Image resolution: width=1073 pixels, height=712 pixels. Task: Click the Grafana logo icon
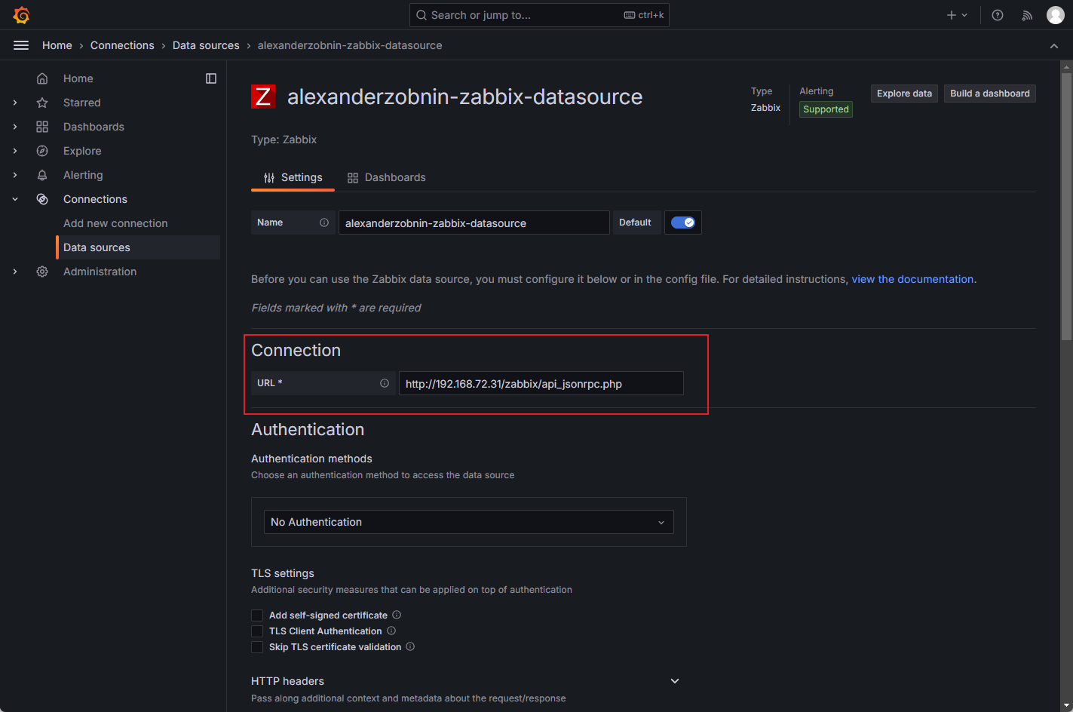point(21,15)
